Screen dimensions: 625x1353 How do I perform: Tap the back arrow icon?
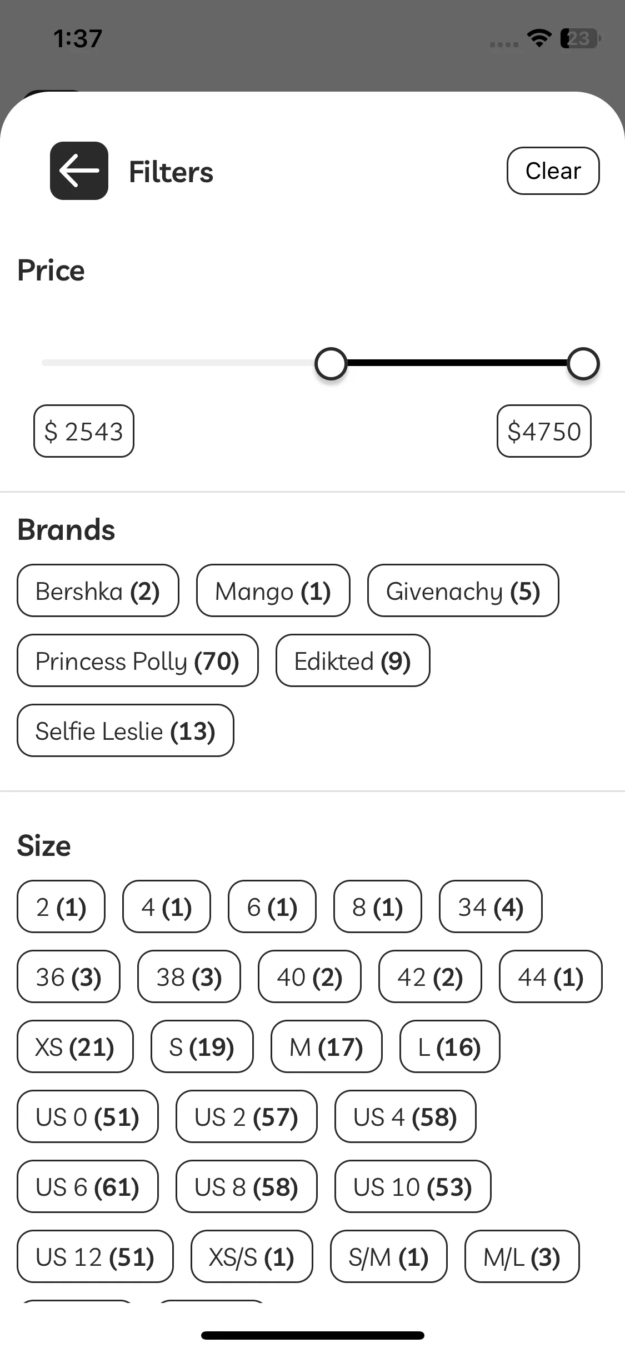(79, 171)
